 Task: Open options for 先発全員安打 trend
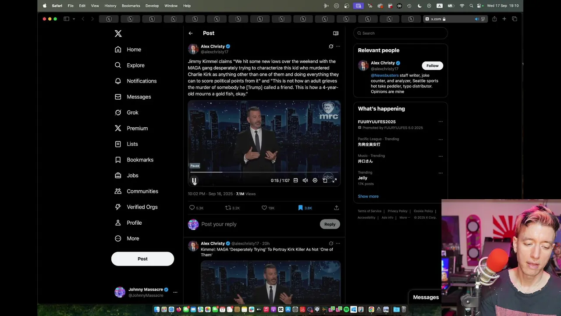(x=440, y=140)
